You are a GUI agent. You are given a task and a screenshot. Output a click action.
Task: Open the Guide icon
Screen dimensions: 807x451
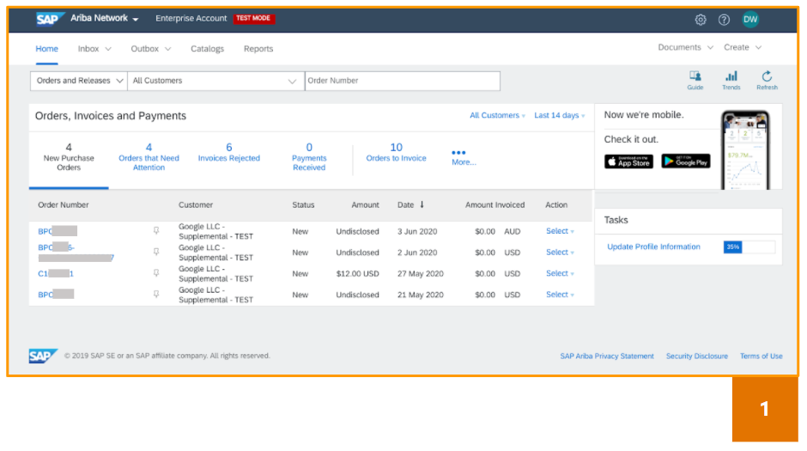(x=695, y=80)
